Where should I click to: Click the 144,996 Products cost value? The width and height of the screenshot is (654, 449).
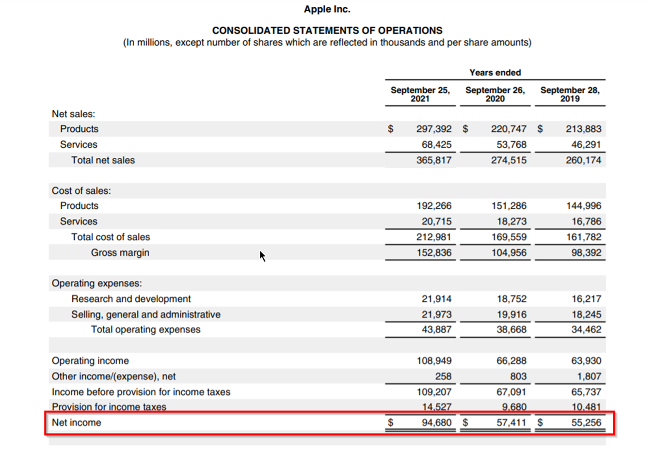(x=583, y=206)
